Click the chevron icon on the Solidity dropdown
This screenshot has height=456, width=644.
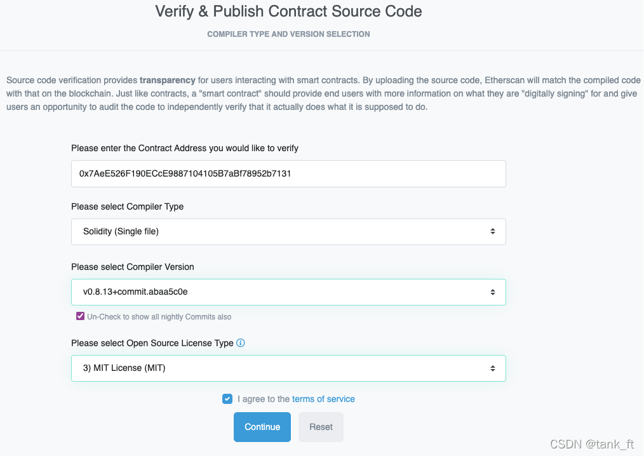pos(493,232)
